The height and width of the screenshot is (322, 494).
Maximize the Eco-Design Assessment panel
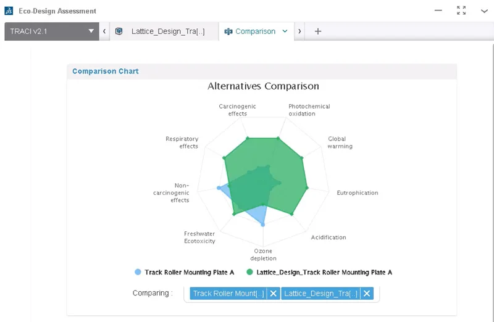(x=461, y=11)
